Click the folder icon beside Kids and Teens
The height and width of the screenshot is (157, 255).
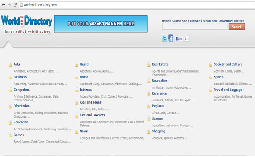click(x=76, y=103)
